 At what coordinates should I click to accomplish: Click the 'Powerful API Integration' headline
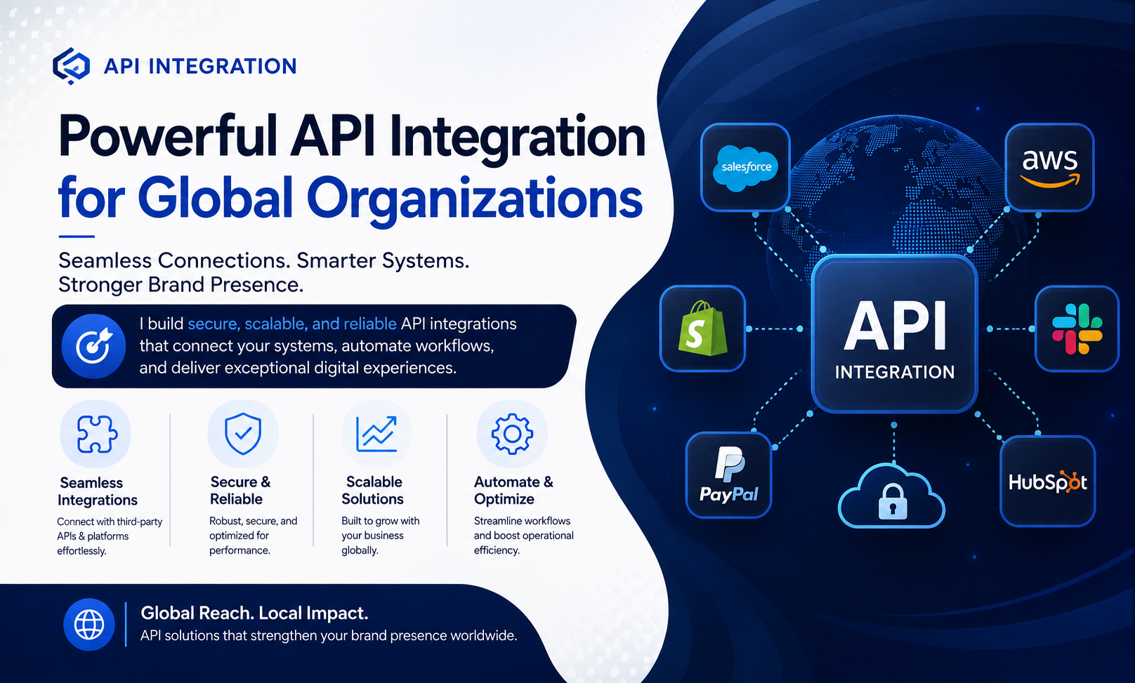click(352, 136)
